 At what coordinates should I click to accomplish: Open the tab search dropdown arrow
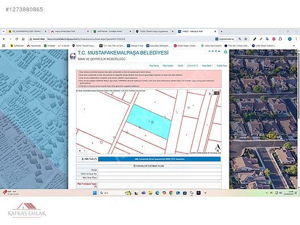point(3,31)
